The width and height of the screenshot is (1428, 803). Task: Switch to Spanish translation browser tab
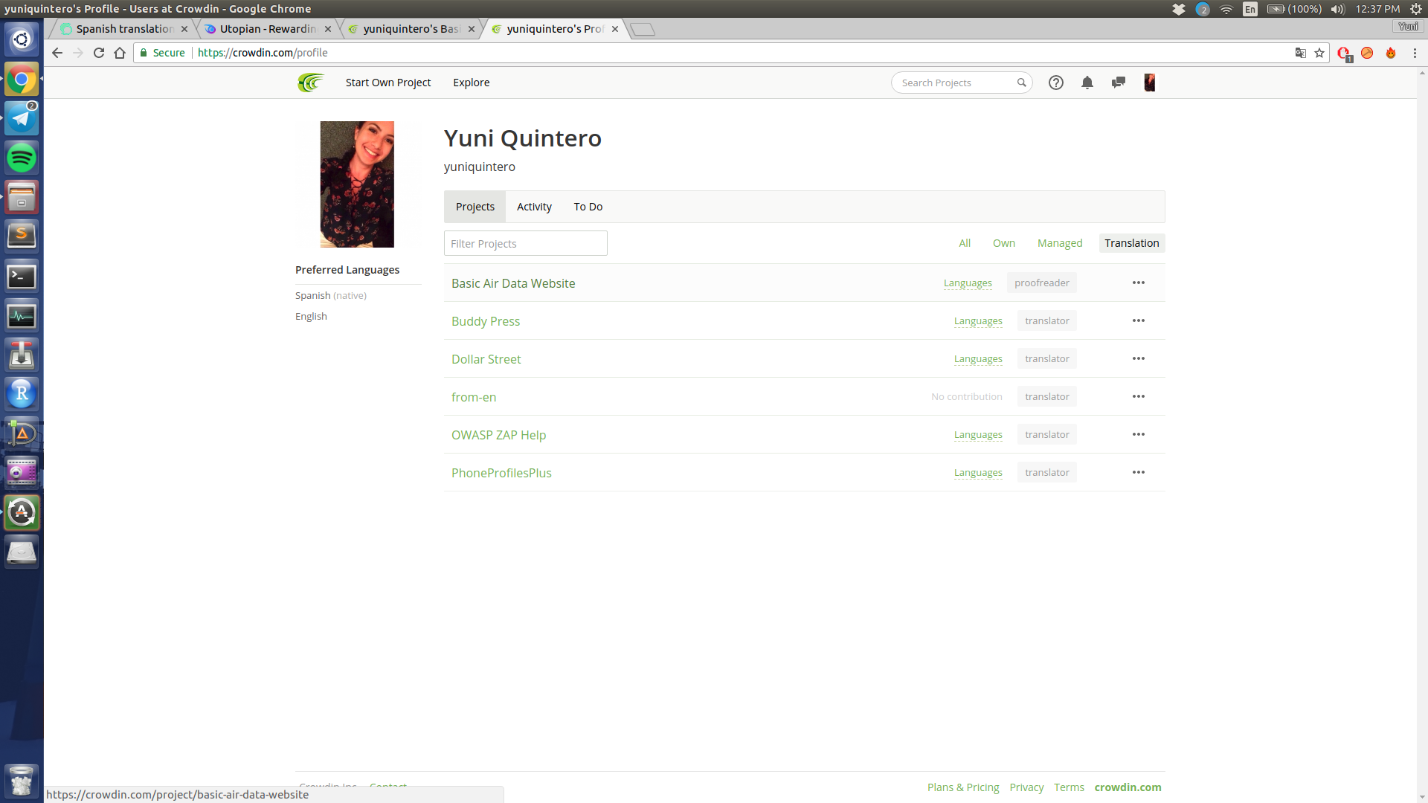pos(124,29)
